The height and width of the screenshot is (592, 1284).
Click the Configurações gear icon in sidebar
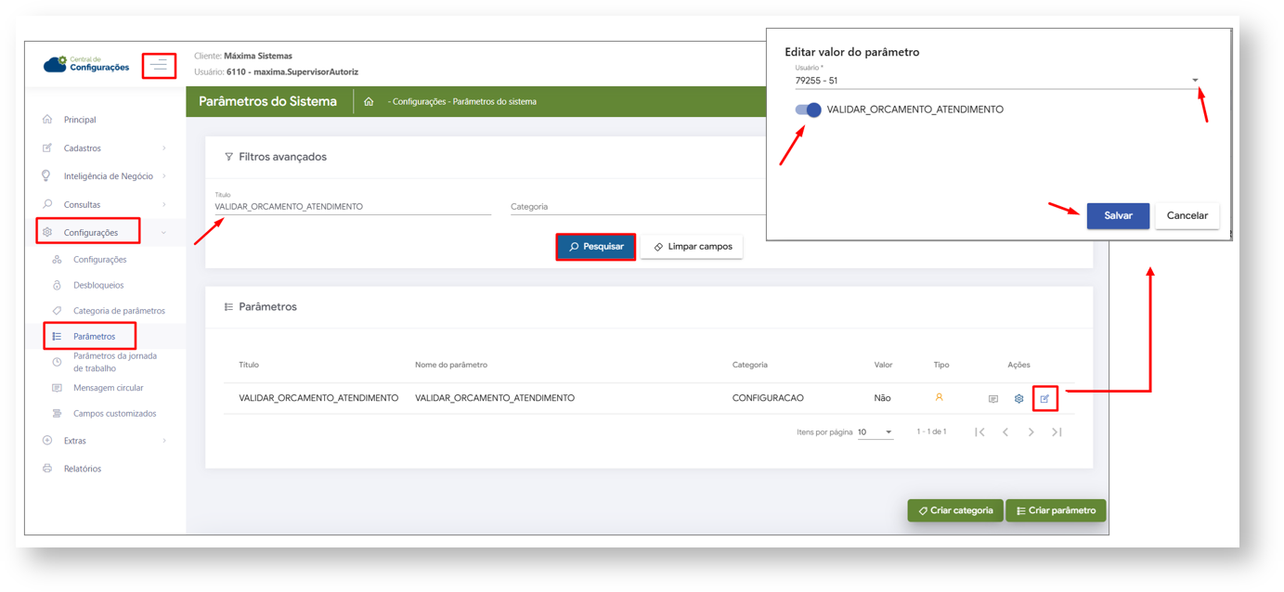(48, 232)
